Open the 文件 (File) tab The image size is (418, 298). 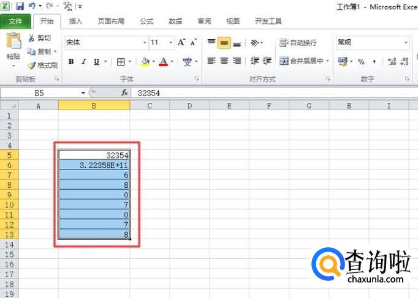tap(15, 21)
